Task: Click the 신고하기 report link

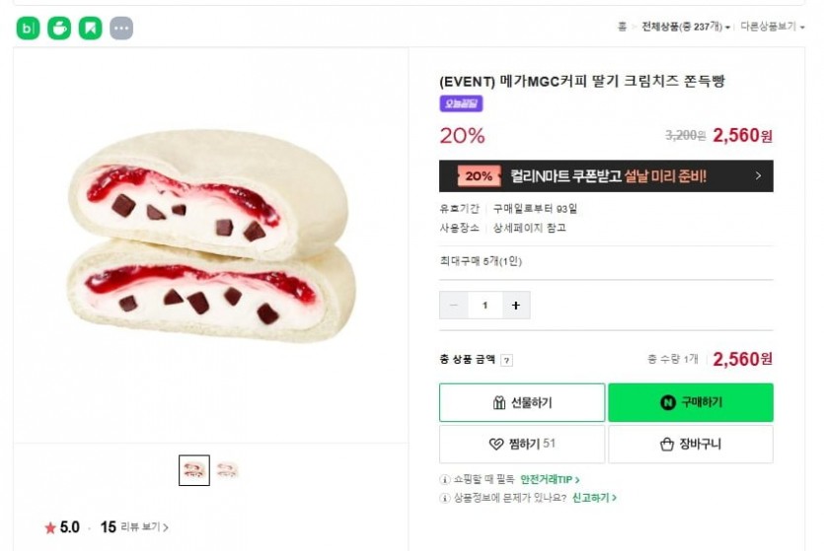Action: (594, 498)
